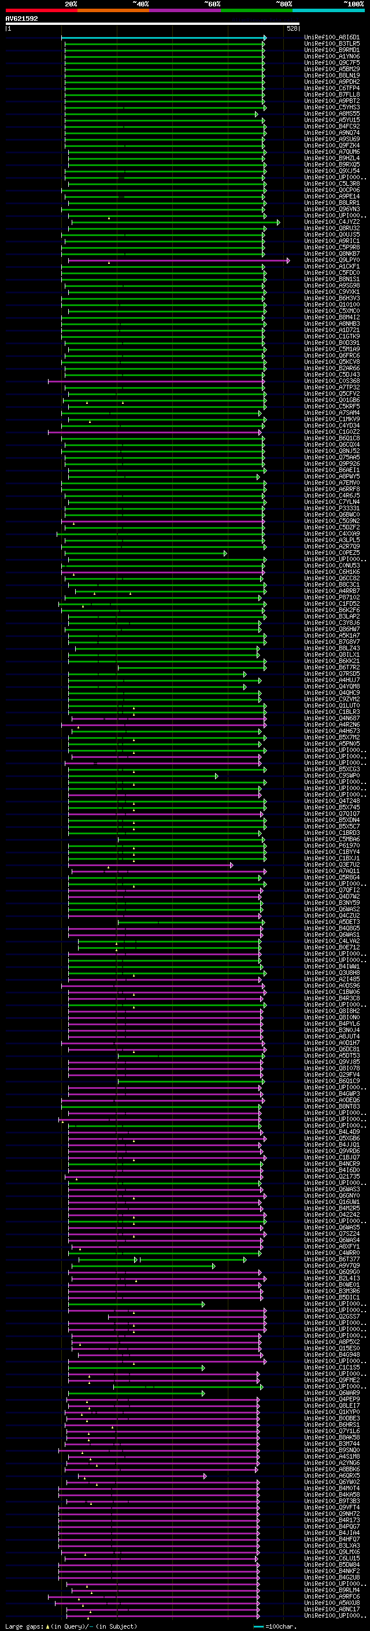The image size is (370, 1631).
Task: Select the UniRef100_C0S368 label
Action: pos(332,382)
